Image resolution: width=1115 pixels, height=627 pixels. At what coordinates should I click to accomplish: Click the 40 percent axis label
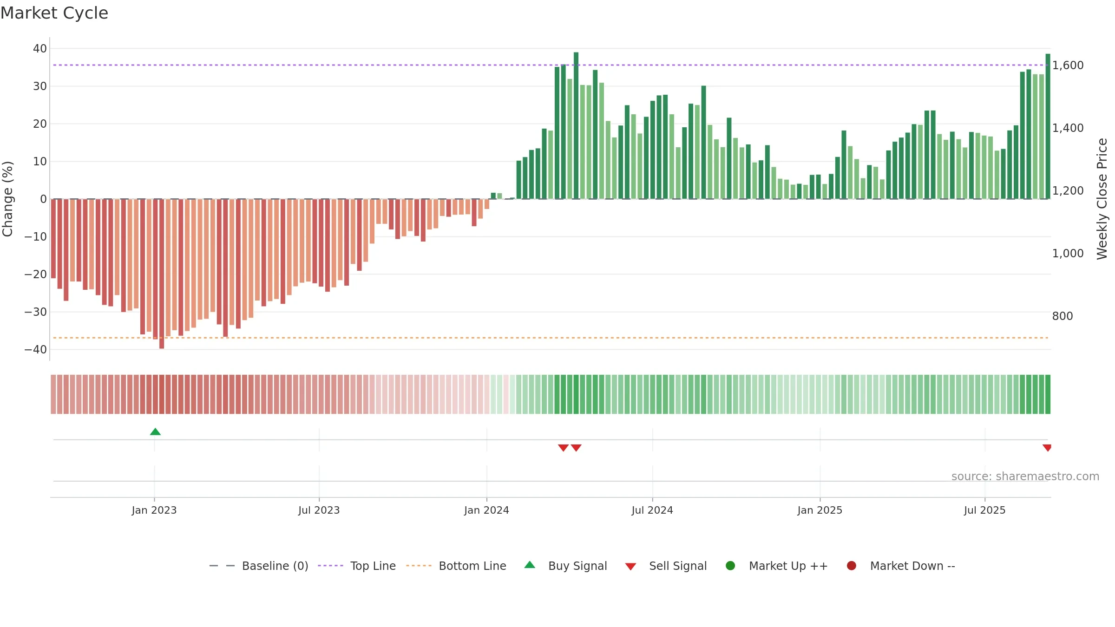pos(40,49)
